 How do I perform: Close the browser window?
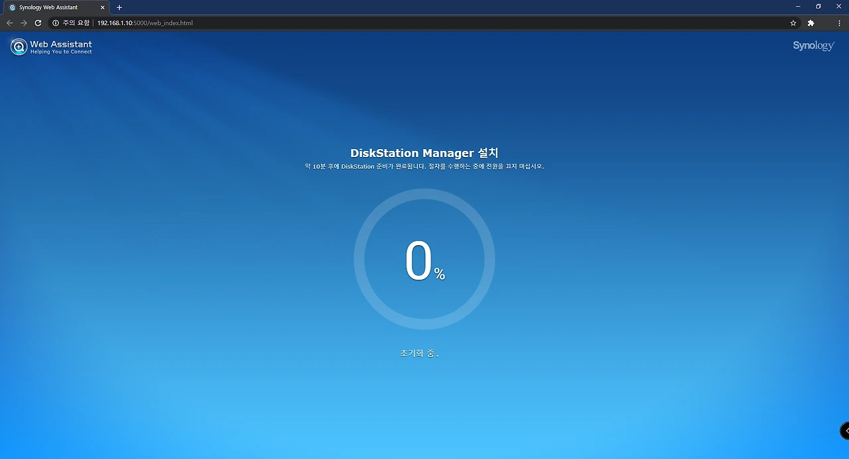pos(838,7)
